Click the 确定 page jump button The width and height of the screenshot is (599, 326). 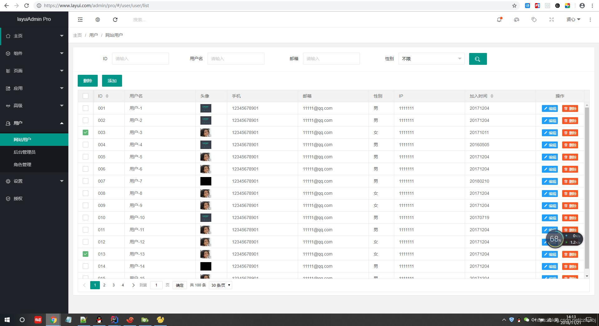(x=180, y=285)
